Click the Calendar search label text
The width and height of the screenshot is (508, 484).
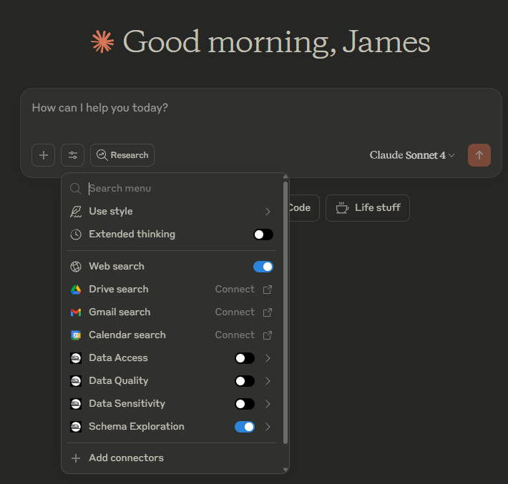coord(127,335)
